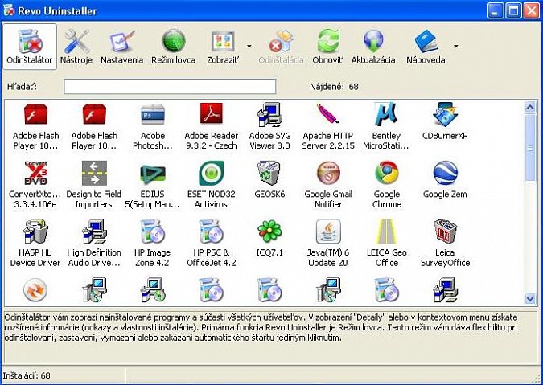Maximize the Revo Uninstaller window
The image size is (543, 385).
[513, 10]
